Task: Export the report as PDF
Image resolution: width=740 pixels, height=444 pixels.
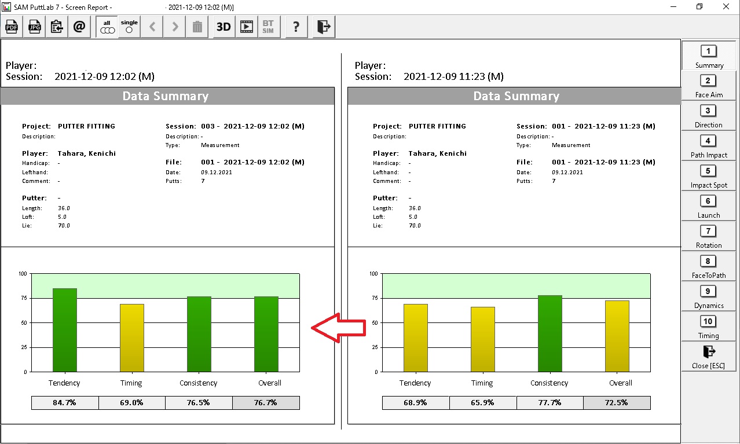Action: tap(12, 27)
